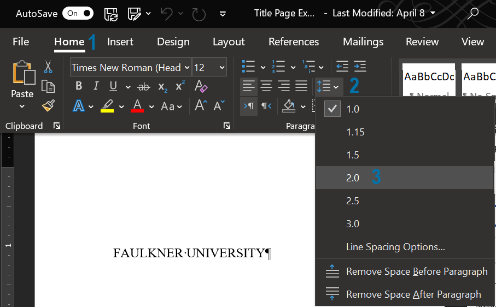
Task: Open the font name dropdown
Action: [187, 68]
